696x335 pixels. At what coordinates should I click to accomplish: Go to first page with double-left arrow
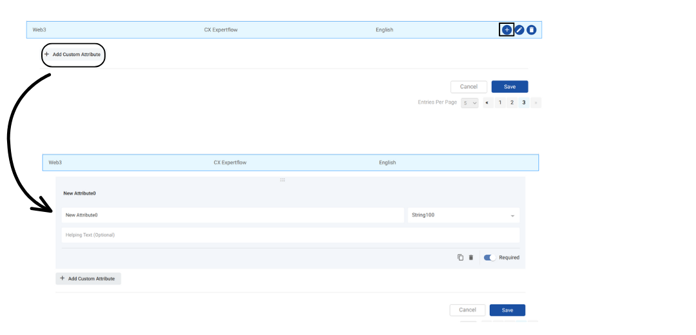tap(488, 102)
